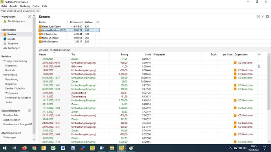This screenshot has width=271, height=152.
Task: Create a new account via the Konten plus icon
Action: [258, 16]
